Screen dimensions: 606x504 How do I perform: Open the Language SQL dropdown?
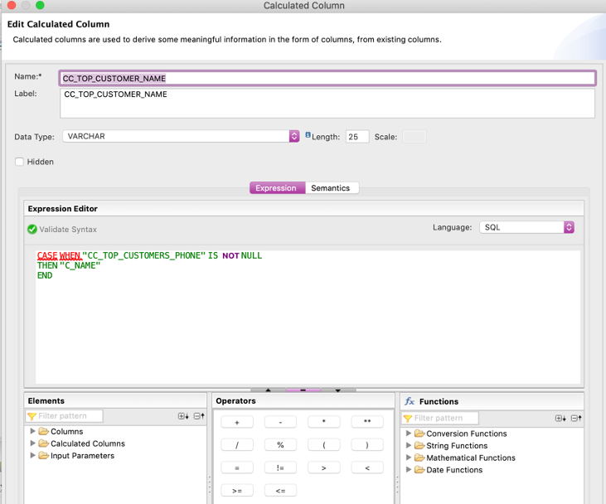[569, 227]
